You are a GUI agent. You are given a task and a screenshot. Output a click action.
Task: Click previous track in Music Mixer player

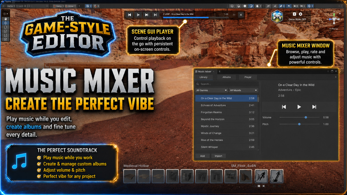click(284, 107)
